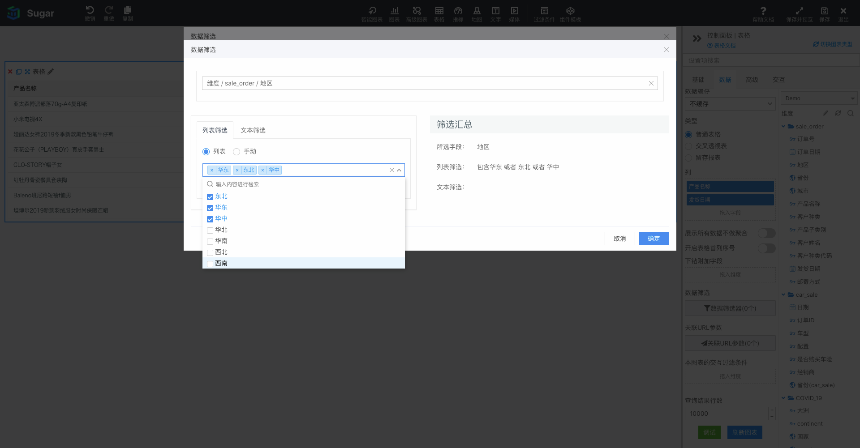Select the media (媒体) toolbar icon
860x448 pixels.
click(x=514, y=14)
